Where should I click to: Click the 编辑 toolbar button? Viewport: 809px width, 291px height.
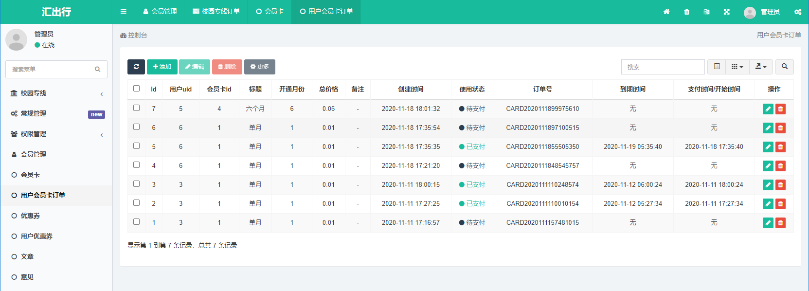click(195, 67)
